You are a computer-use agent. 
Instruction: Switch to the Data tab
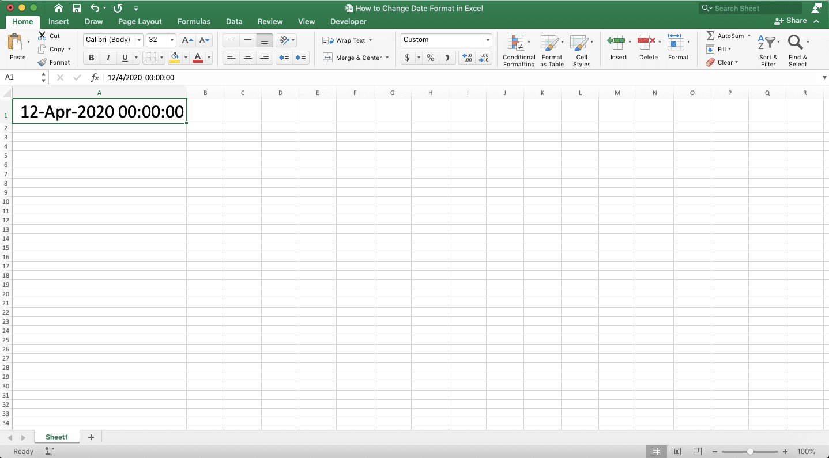(234, 21)
